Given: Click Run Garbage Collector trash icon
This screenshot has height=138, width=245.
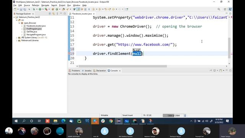Looking at the screenshot, I should 185,116.
